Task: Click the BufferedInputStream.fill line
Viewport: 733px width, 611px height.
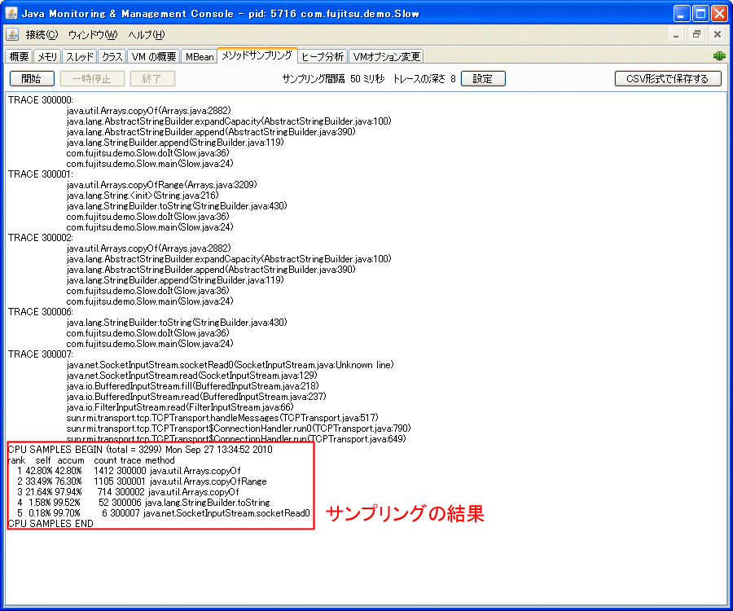Action: click(x=192, y=386)
